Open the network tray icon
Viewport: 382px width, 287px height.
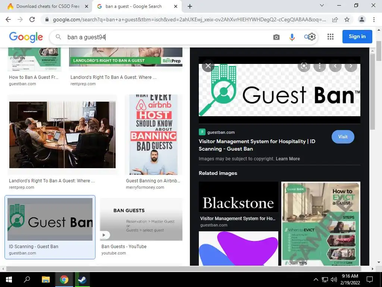pos(325,280)
